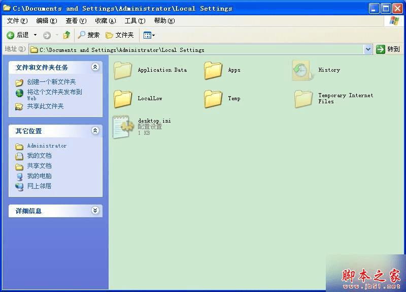Click the 网上邻居 network icon

click(19, 187)
